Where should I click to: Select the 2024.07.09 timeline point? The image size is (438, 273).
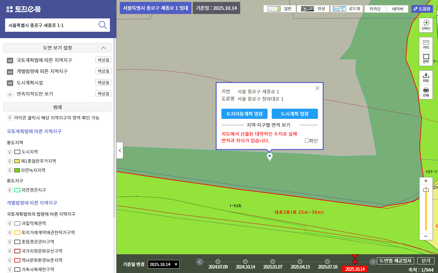(x=218, y=262)
